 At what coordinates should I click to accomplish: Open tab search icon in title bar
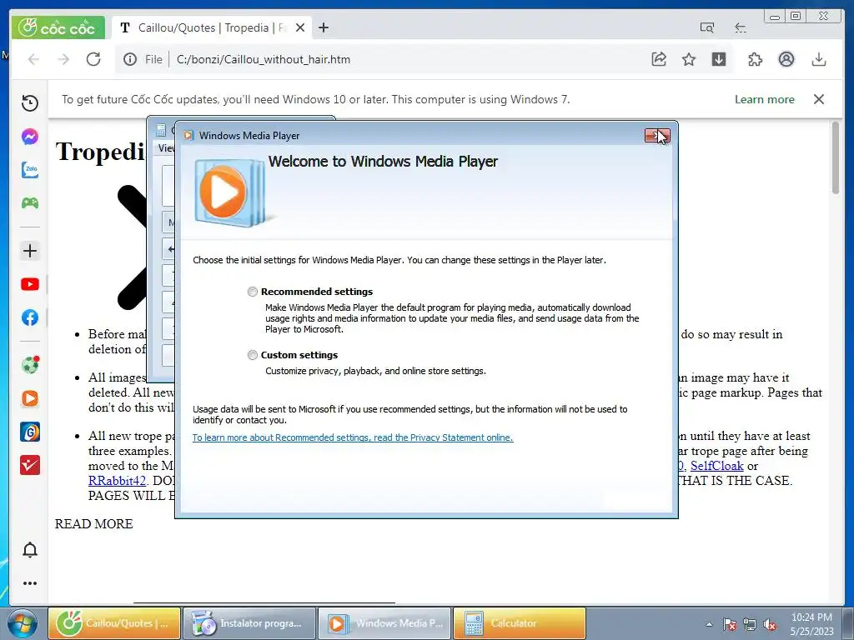(707, 27)
